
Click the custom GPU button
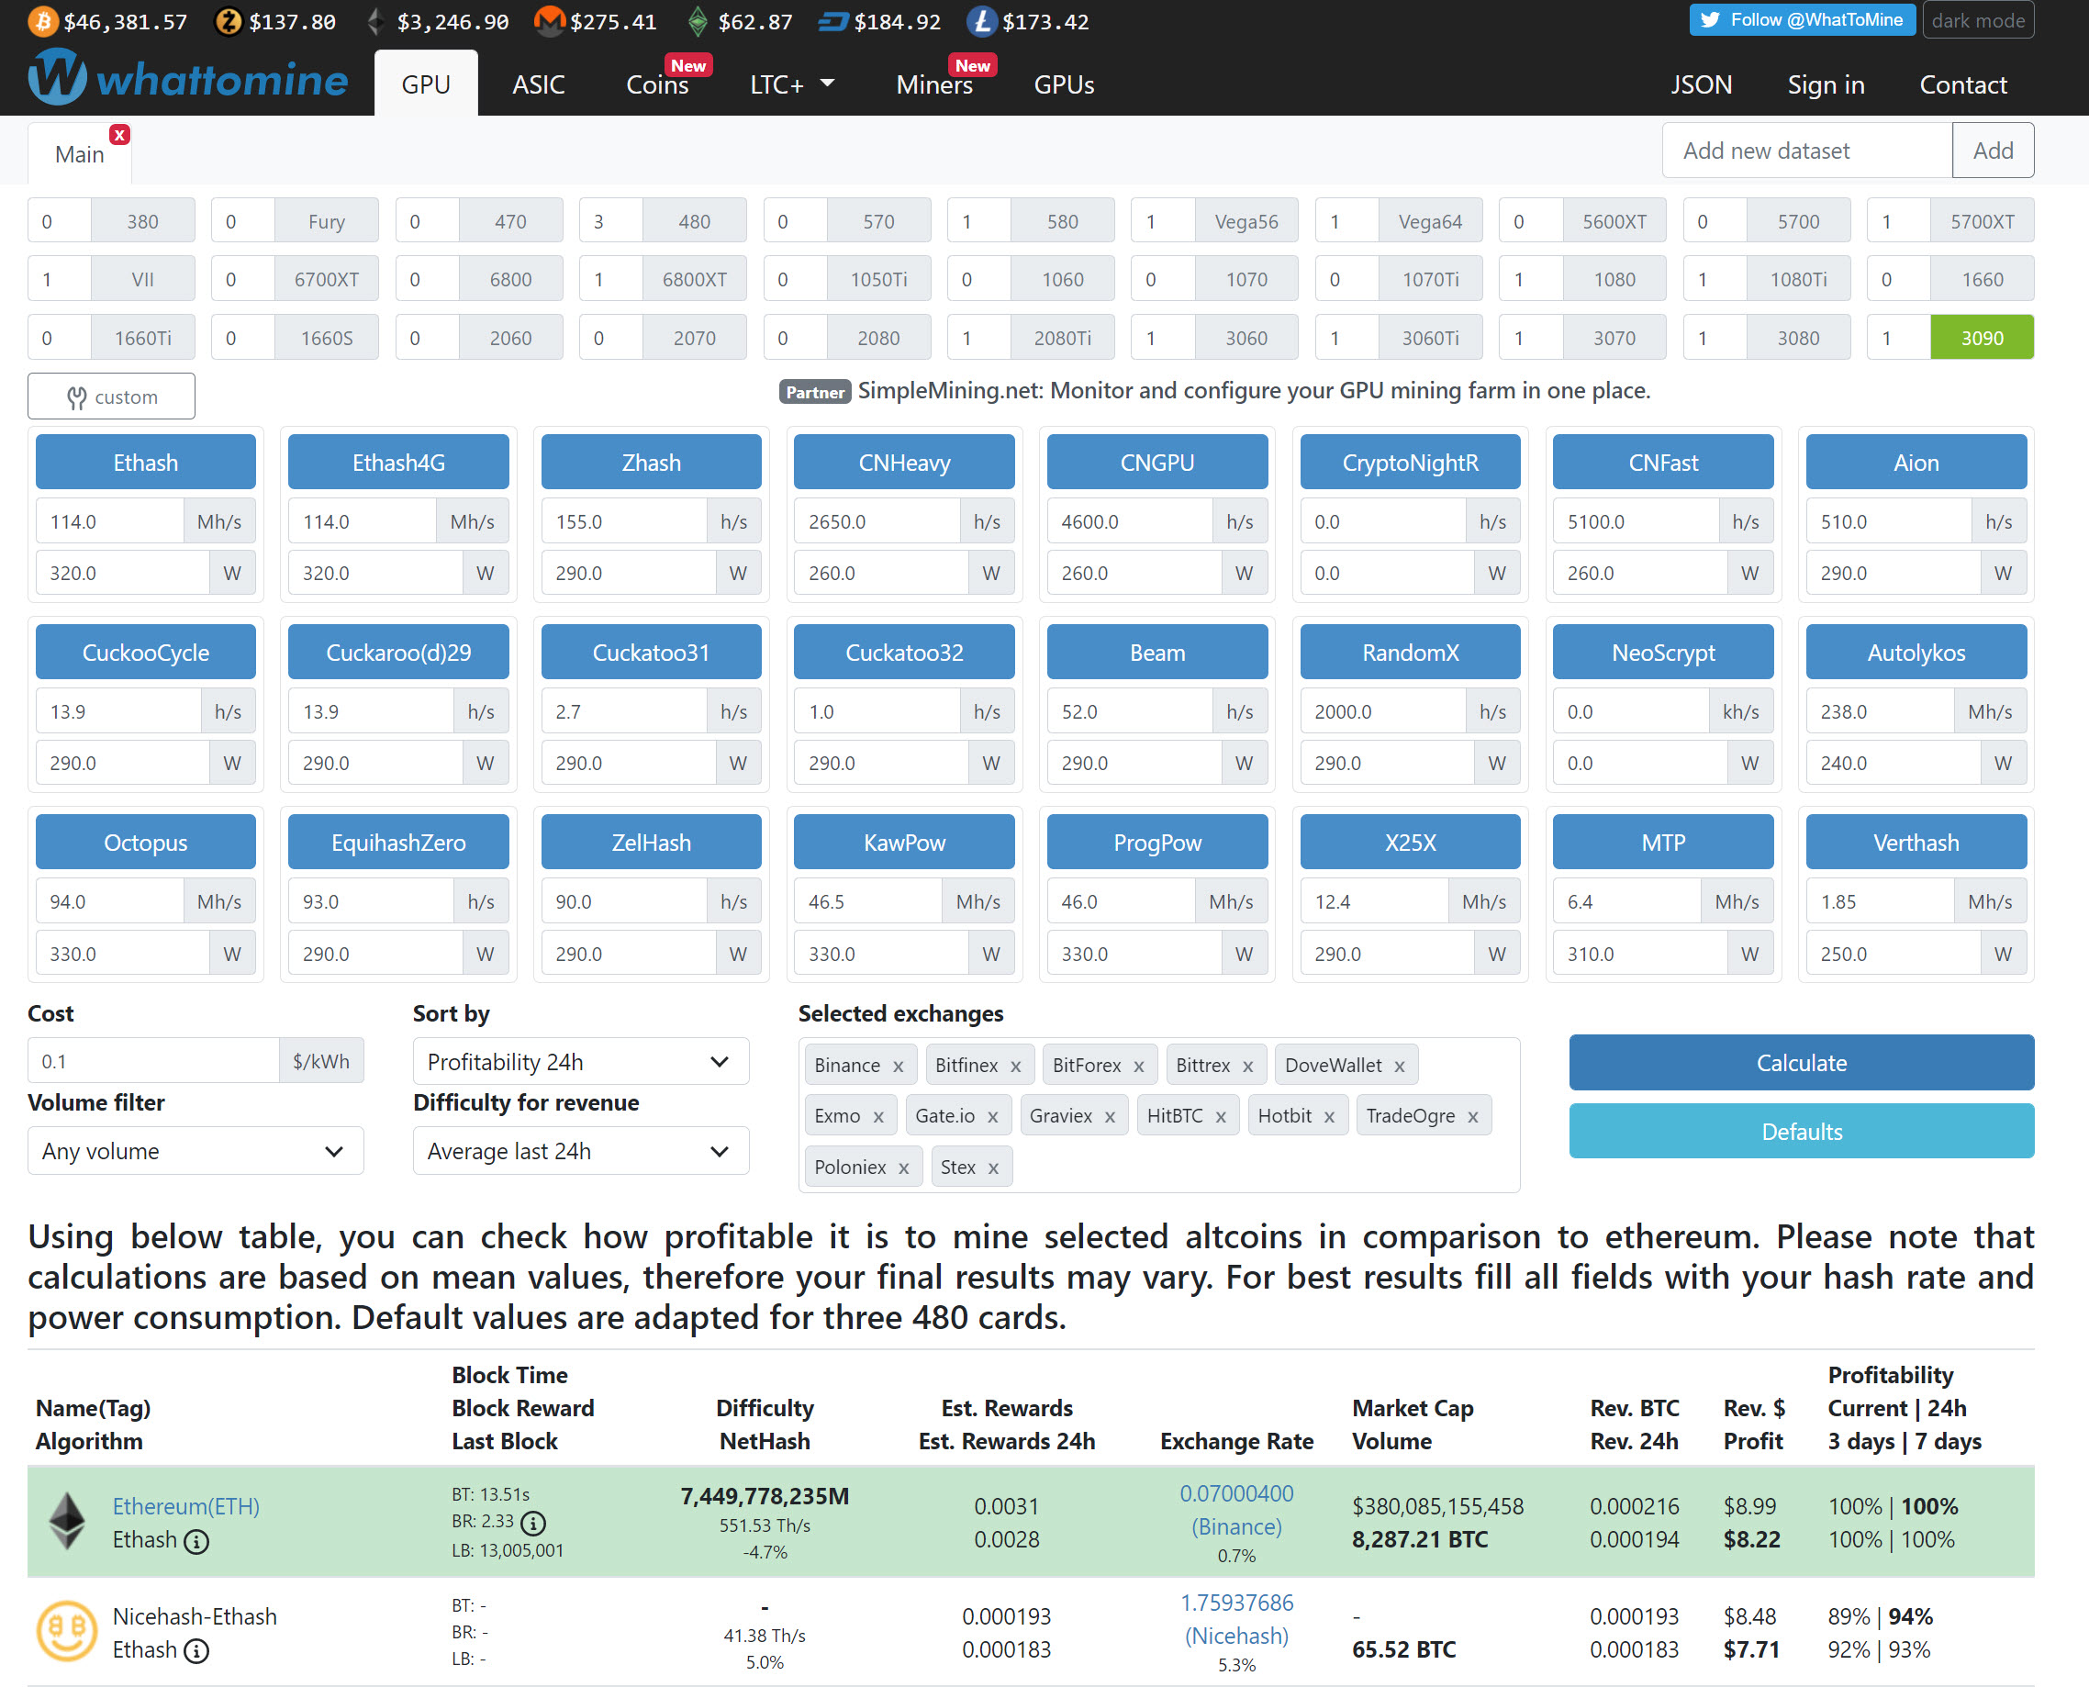click(x=112, y=397)
